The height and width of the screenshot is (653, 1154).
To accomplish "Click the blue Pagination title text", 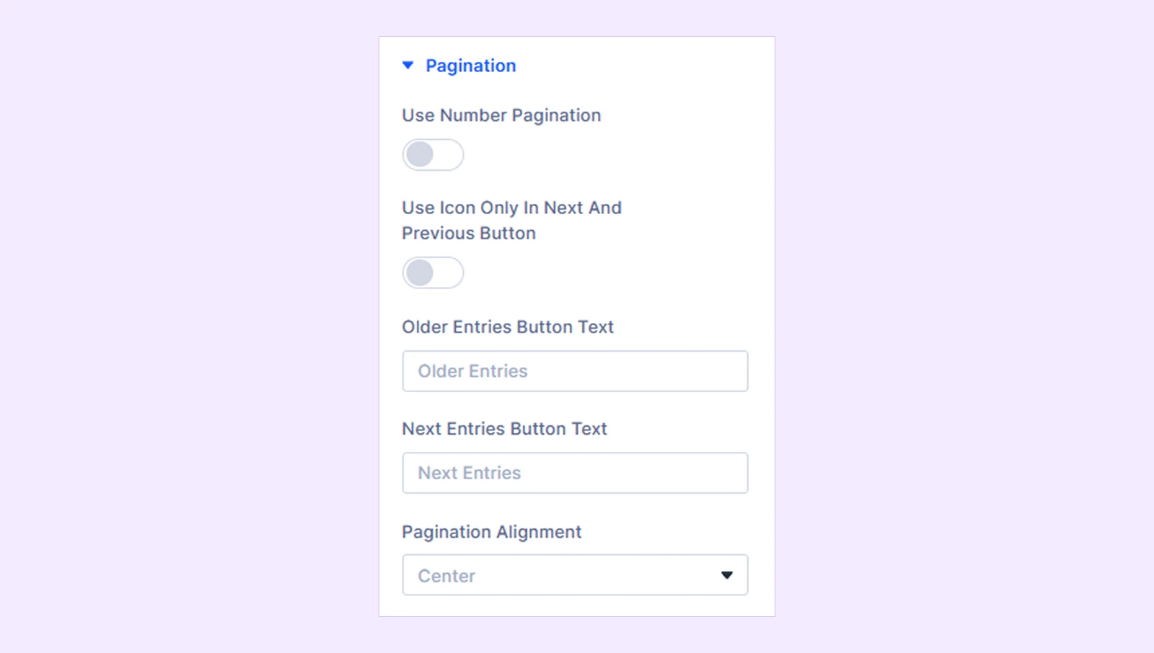I will tap(471, 66).
